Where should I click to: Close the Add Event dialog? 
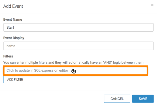[x=152, y=5]
